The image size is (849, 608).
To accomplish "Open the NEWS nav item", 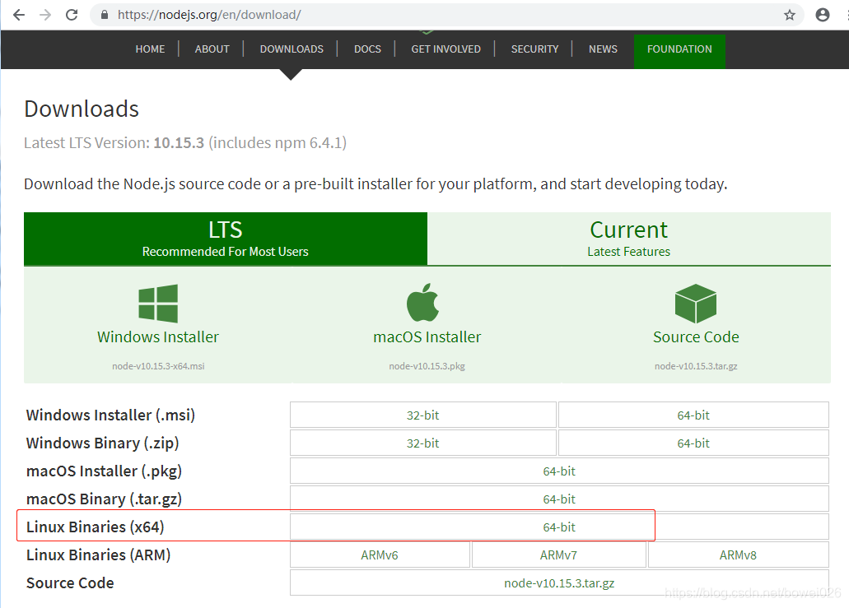I will tap(603, 49).
